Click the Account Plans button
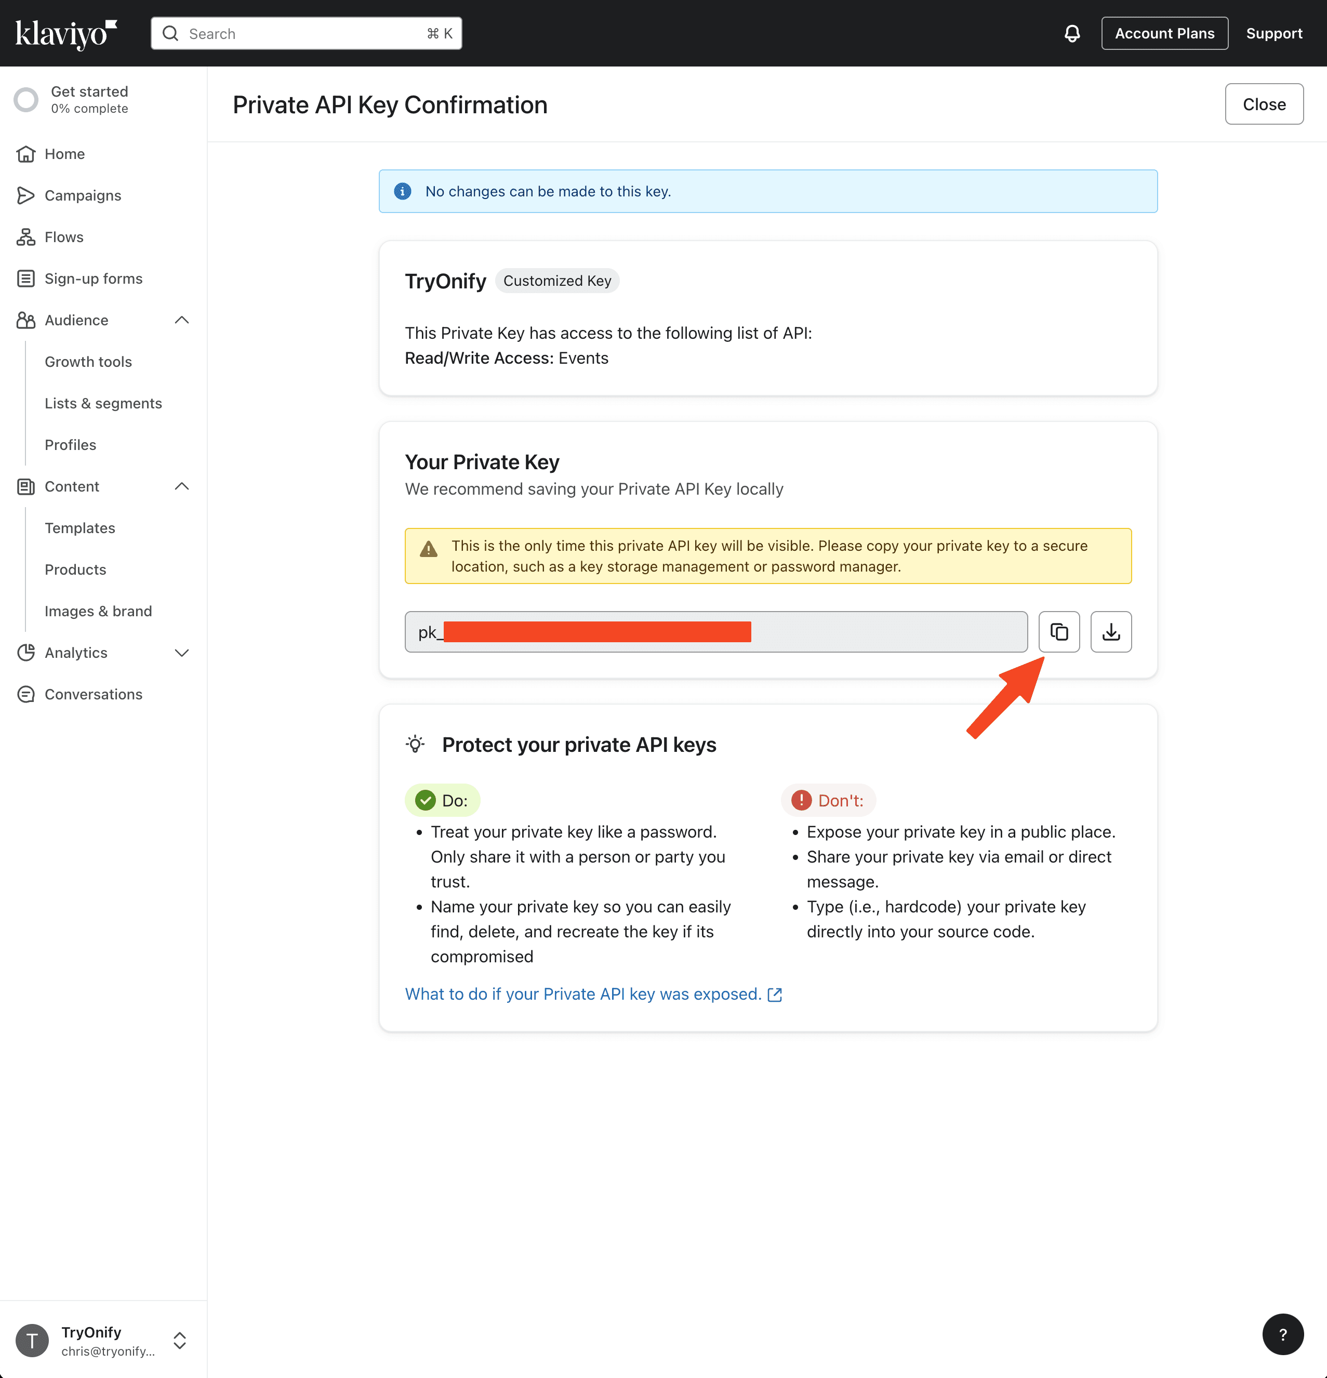1327x1378 pixels. click(x=1164, y=33)
